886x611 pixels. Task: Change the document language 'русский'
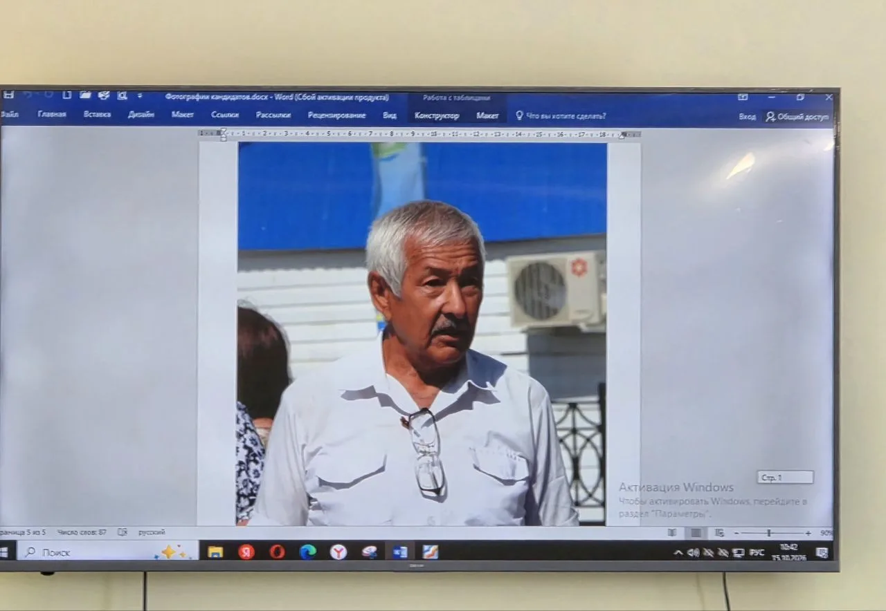click(x=152, y=532)
